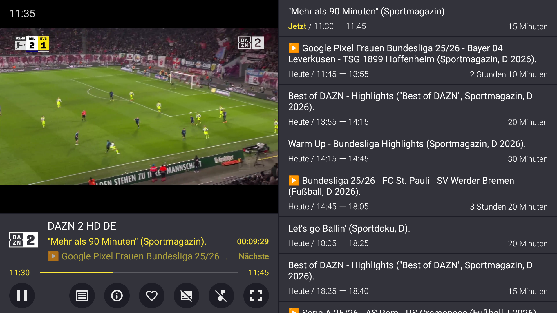Pause the live stream playback
The height and width of the screenshot is (313, 557).
(22, 296)
